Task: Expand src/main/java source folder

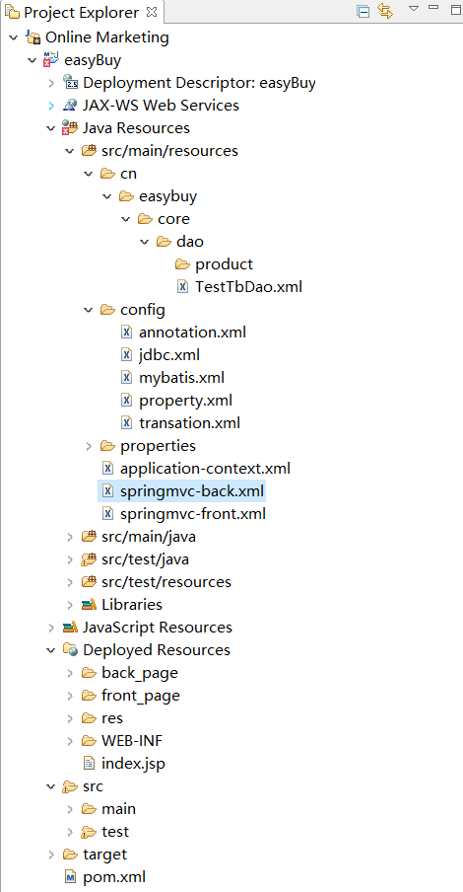Action: click(70, 537)
